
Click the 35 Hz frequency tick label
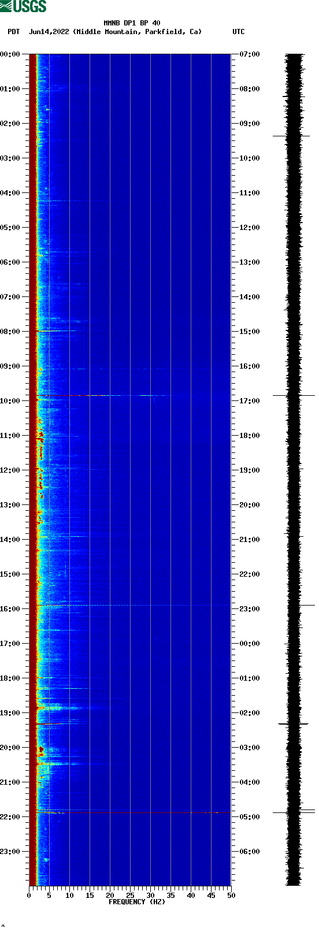click(170, 896)
